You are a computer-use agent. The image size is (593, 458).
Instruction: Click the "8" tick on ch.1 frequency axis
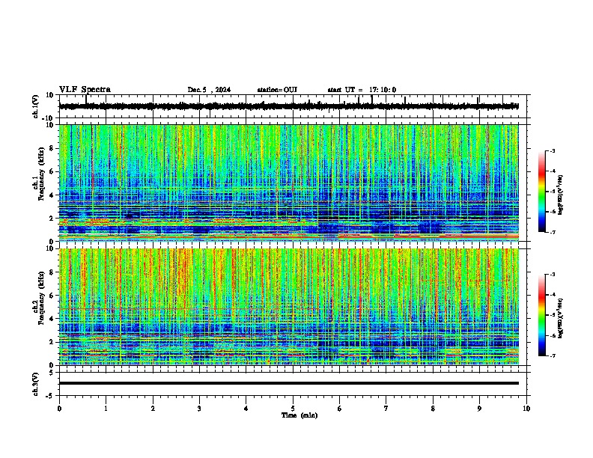52,148
